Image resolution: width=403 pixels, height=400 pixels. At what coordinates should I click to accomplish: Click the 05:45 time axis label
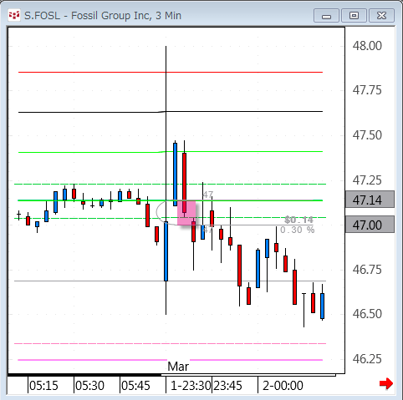pyautogui.click(x=135, y=386)
